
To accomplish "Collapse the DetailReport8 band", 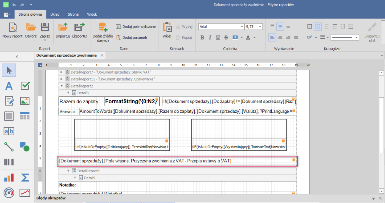I will tap(68, 171).
